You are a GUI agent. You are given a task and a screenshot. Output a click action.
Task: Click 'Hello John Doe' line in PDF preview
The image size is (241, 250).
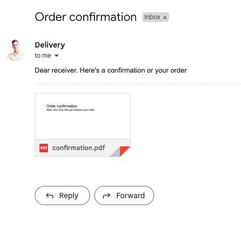(x=70, y=110)
